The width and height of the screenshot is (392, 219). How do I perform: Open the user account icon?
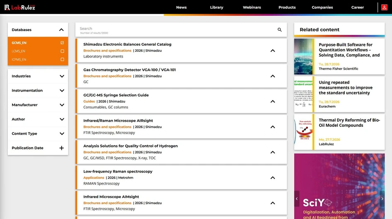click(384, 7)
